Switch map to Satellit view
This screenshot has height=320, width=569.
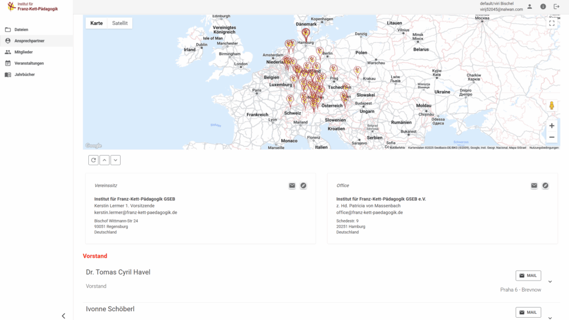[x=120, y=23]
